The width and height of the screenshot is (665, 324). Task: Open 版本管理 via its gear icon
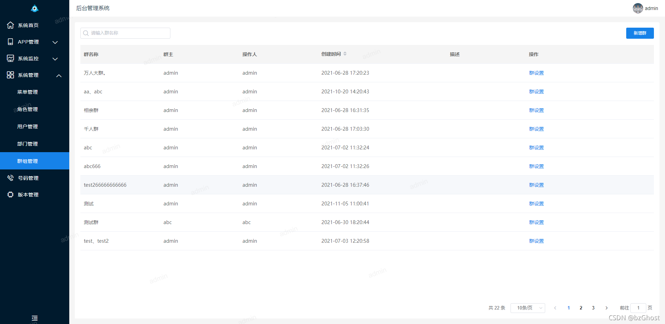(10, 194)
